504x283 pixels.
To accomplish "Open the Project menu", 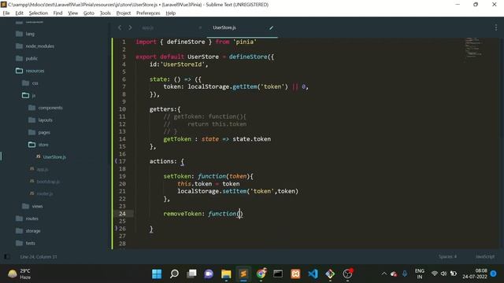I will 124,13.
